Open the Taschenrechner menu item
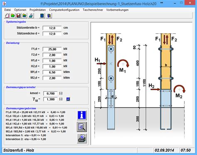The image size is (197, 155). pyautogui.click(x=93, y=10)
